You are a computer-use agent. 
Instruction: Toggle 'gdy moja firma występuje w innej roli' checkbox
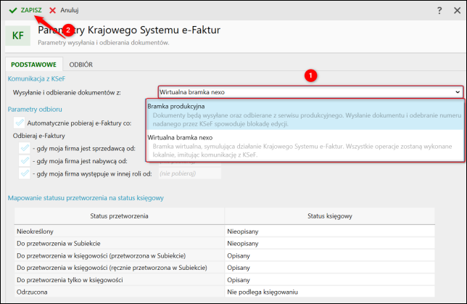tap(24, 173)
